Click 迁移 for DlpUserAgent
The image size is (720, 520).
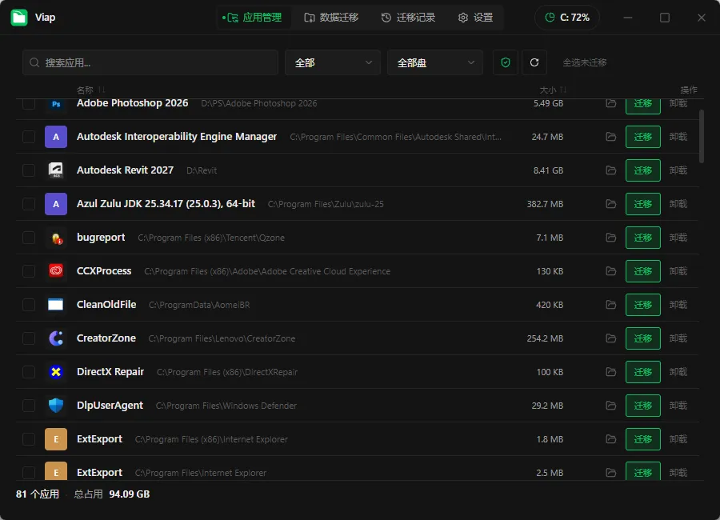point(643,405)
